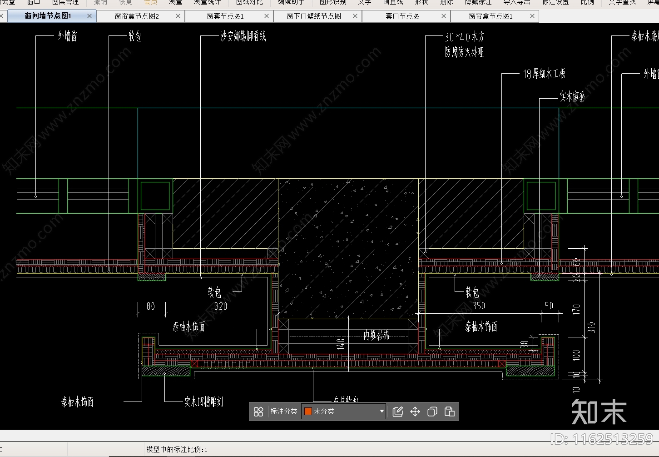Open the 未分类 annotation category dropdown
This screenshot has width=659, height=457.
coord(344,412)
